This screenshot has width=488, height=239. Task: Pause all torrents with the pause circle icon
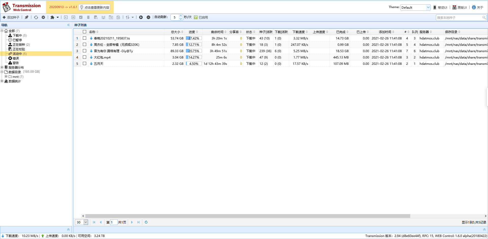(148, 17)
